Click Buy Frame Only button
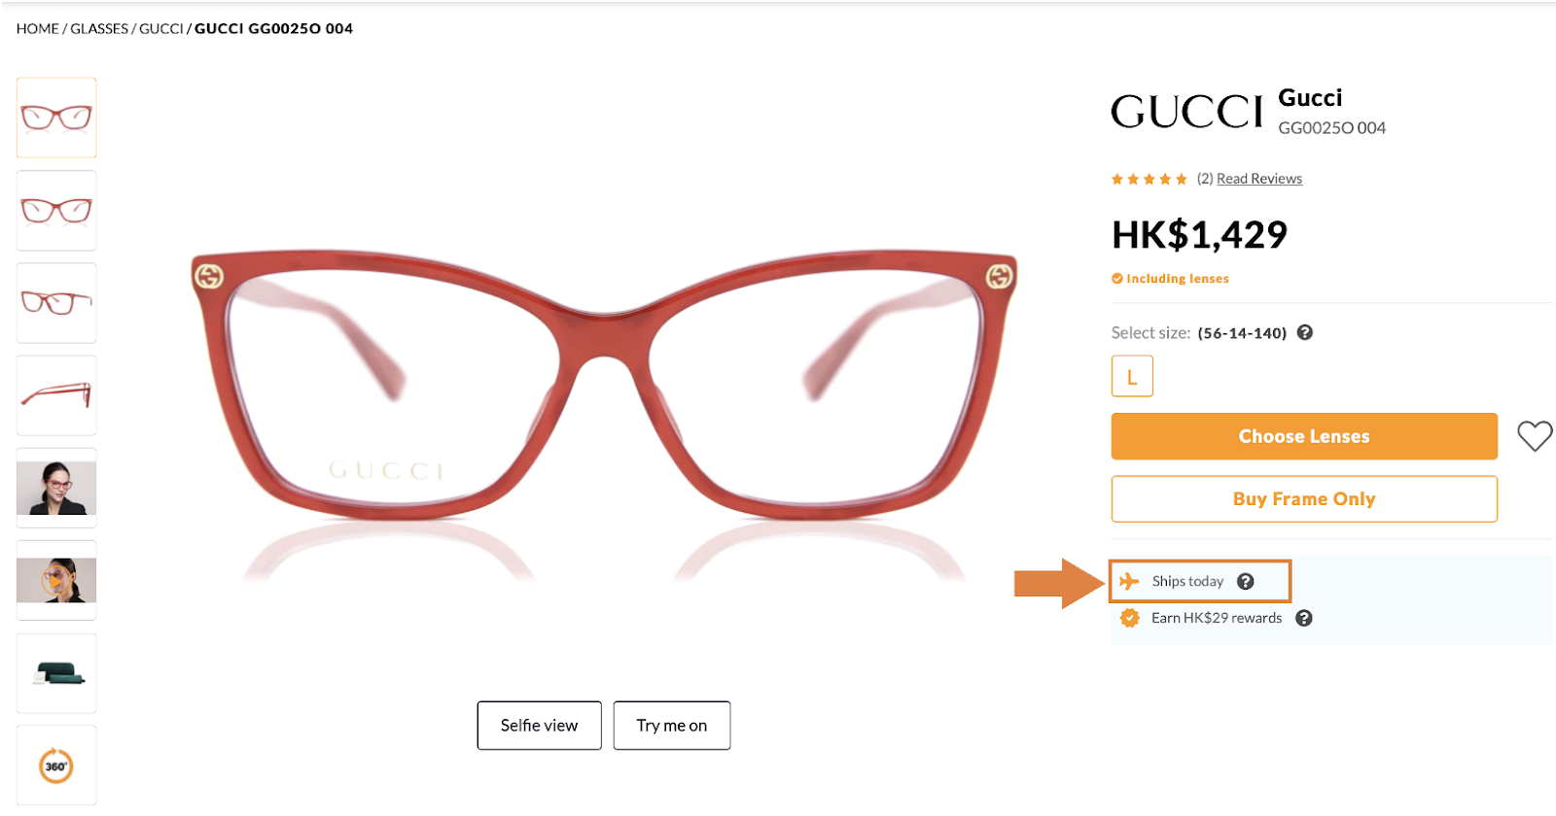The image size is (1556, 816). (x=1304, y=498)
